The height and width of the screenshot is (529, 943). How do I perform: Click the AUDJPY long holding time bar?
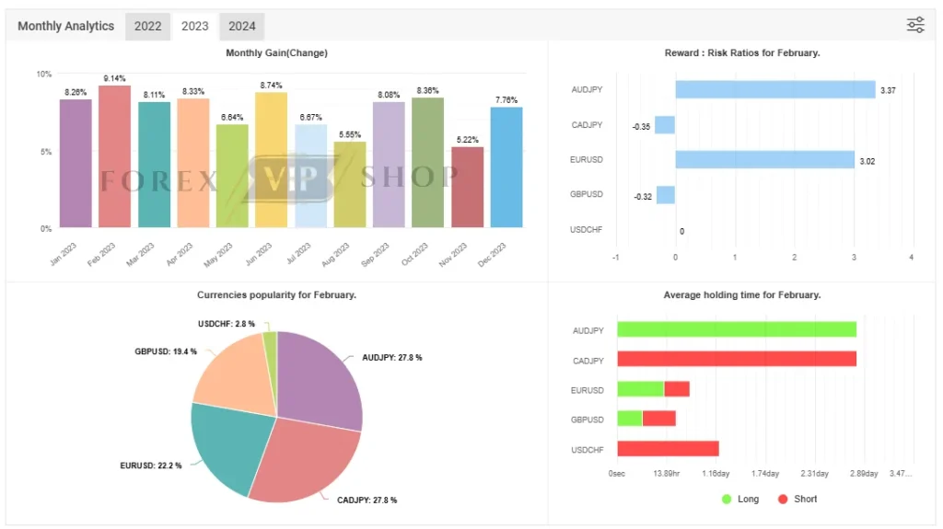(737, 329)
